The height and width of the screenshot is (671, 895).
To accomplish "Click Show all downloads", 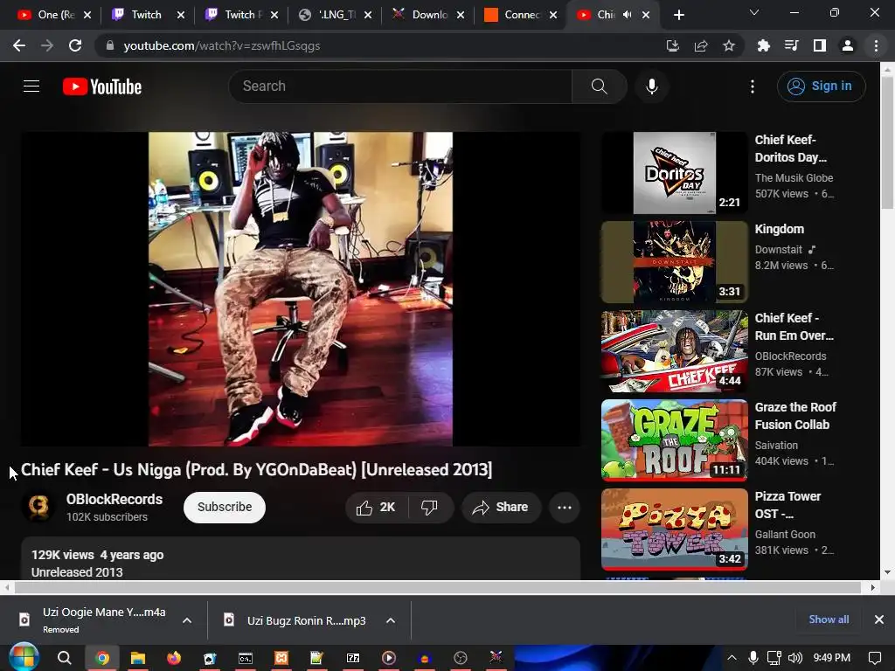I will [x=829, y=619].
